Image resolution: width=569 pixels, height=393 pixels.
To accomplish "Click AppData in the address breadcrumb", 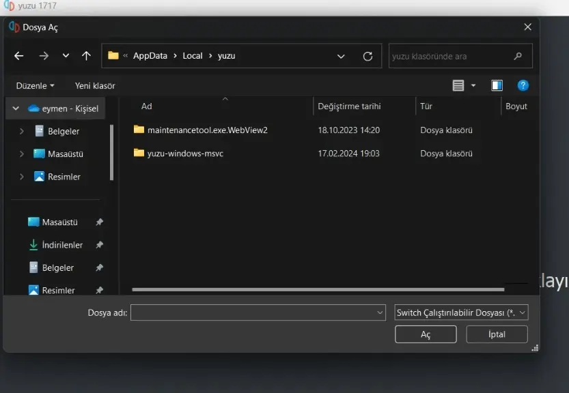I will click(x=150, y=56).
